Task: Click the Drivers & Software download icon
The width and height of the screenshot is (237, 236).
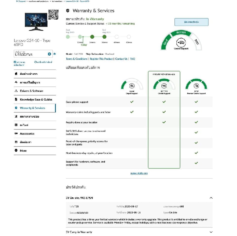Action: coord(16,91)
